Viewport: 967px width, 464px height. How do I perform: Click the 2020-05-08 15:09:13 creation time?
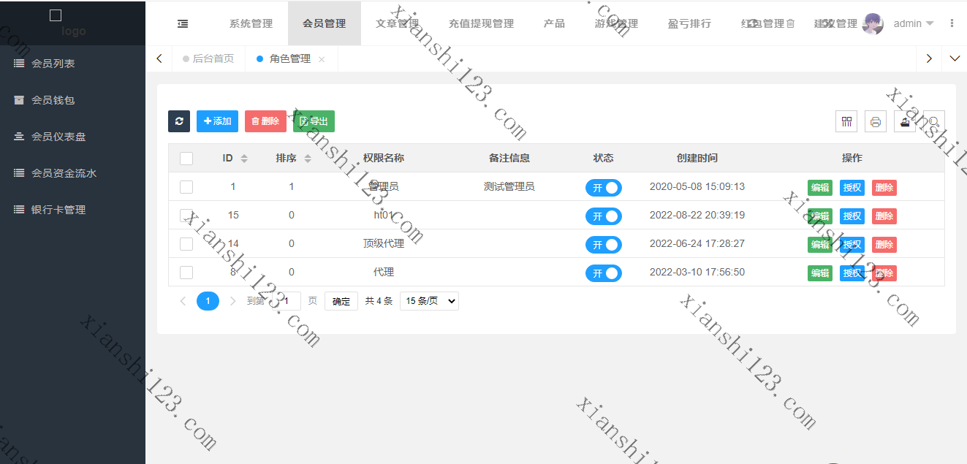(697, 186)
